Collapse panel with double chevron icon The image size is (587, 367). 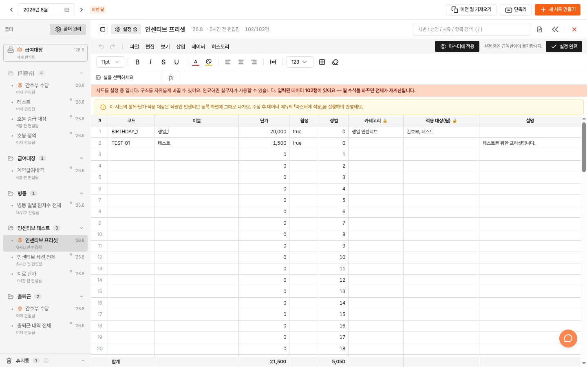(555, 29)
